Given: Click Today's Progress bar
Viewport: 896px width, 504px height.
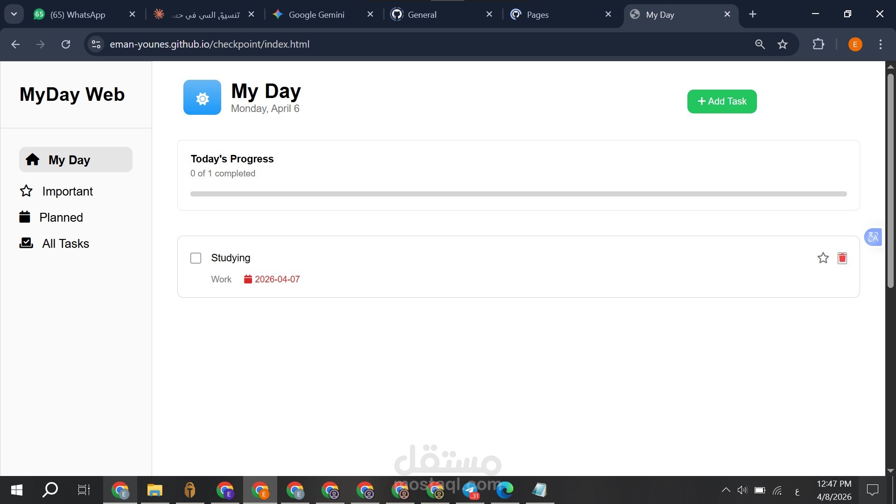Looking at the screenshot, I should [518, 194].
